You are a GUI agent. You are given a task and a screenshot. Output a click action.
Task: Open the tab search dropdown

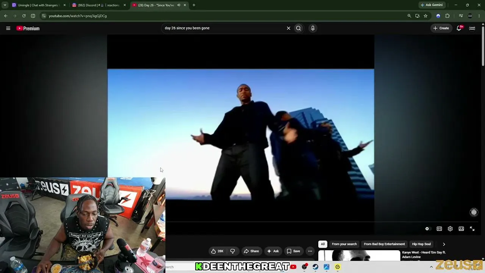coord(5,5)
